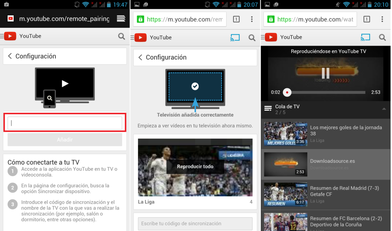The image size is (392, 231).
Task: Select the Downloadsource.es video in queue
Action: (x=326, y=164)
